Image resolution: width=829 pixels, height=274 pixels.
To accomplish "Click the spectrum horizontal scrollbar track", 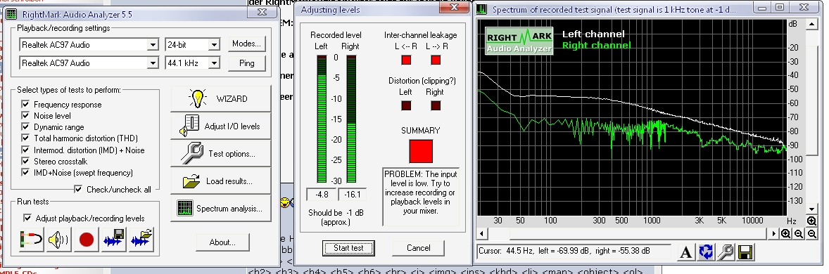I will point(627,233).
